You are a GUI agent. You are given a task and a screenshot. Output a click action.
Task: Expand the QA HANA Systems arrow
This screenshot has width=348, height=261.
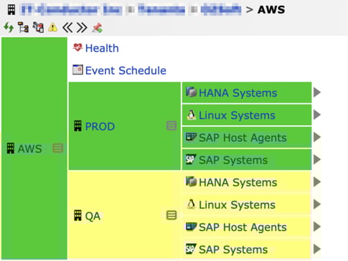[x=317, y=182]
